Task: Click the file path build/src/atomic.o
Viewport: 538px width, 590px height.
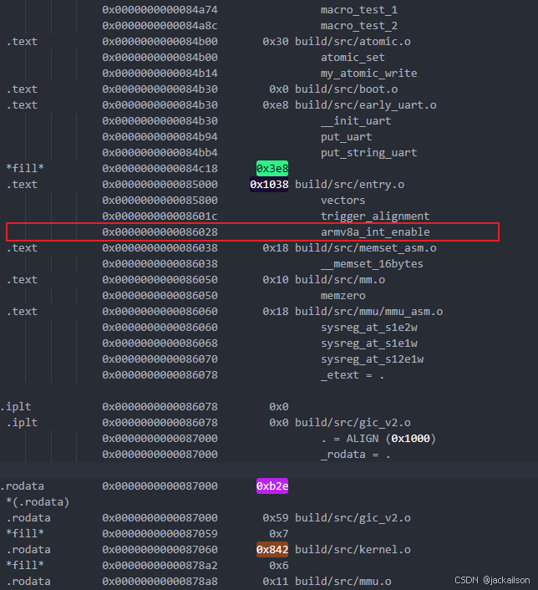Action: coord(353,42)
